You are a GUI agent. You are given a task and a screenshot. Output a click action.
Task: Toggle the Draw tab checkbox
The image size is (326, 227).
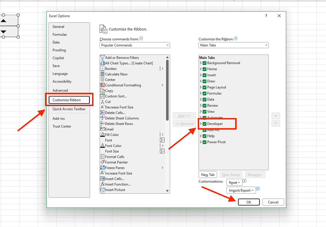[x=205, y=81]
